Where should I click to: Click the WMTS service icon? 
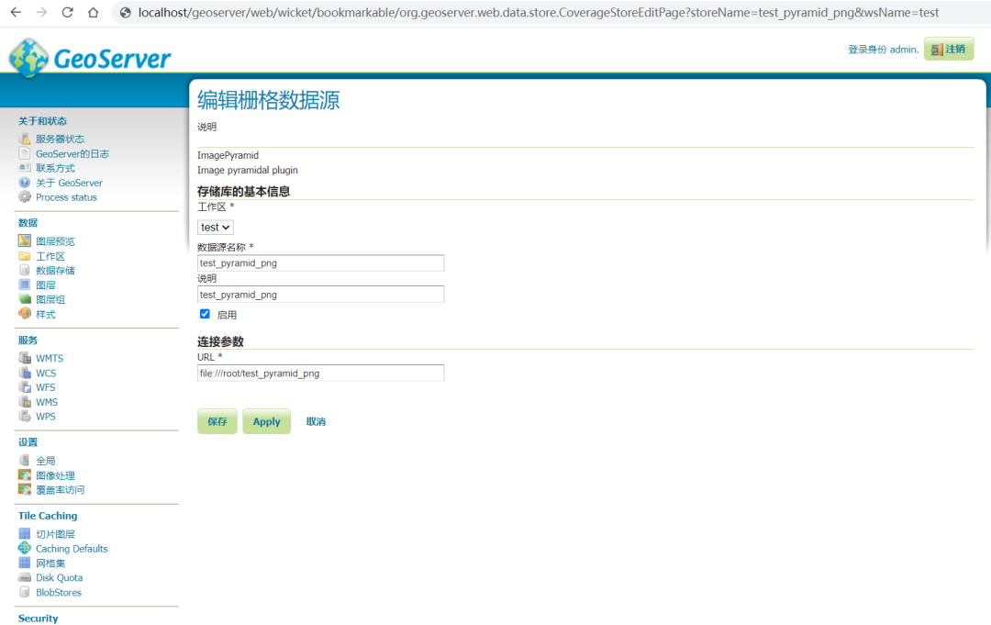point(25,358)
